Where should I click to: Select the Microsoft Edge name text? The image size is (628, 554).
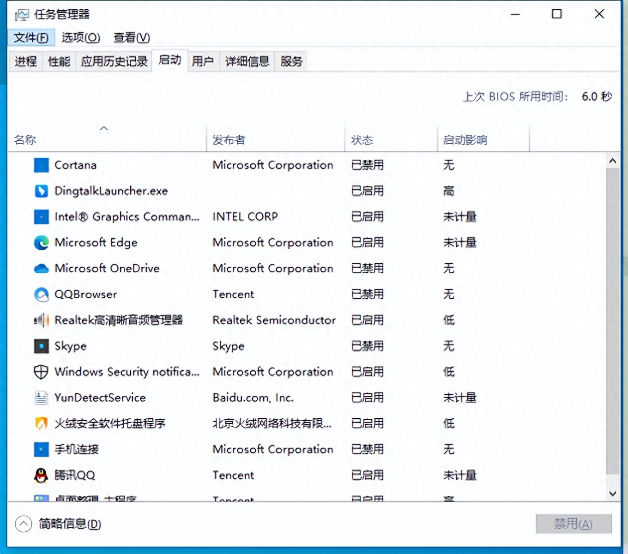(x=96, y=242)
